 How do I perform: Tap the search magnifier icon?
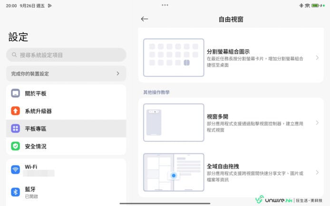pos(14,55)
